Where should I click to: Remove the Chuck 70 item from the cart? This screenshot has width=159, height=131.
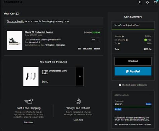97,48
